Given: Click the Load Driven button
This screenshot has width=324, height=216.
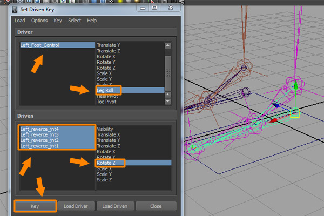Looking at the screenshot, I should 114,206.
